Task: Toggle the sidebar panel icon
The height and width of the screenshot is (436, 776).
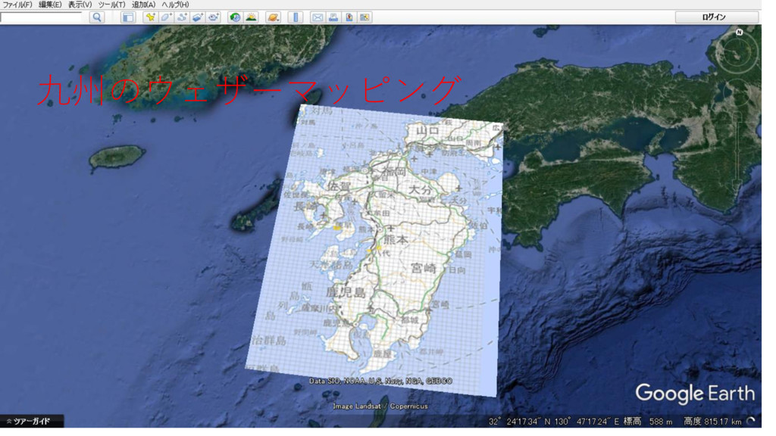Action: point(127,17)
